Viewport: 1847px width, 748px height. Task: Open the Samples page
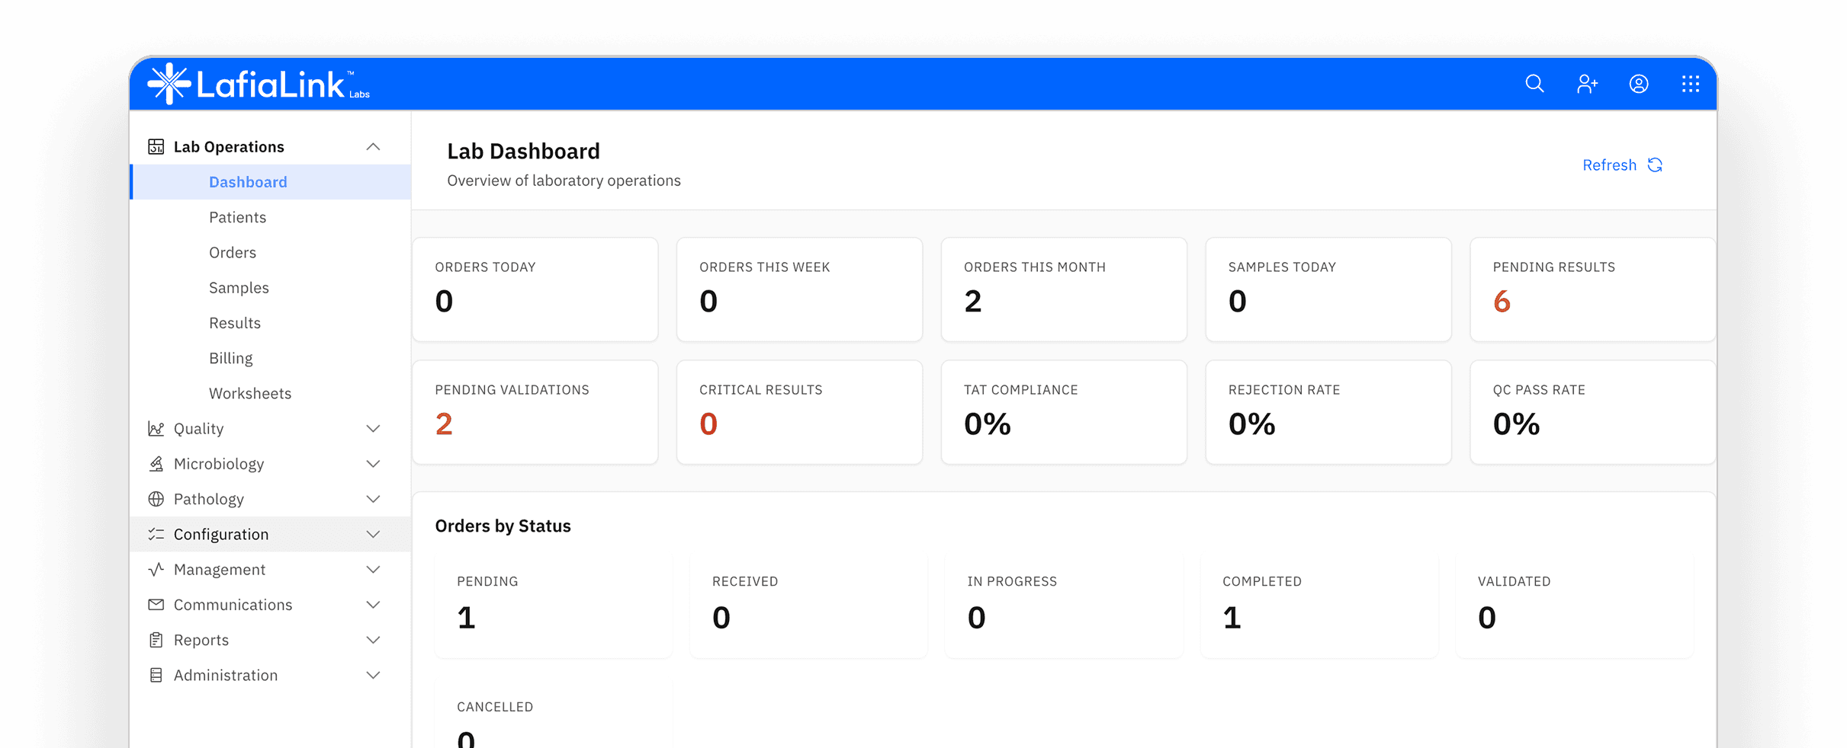pyautogui.click(x=271, y=288)
